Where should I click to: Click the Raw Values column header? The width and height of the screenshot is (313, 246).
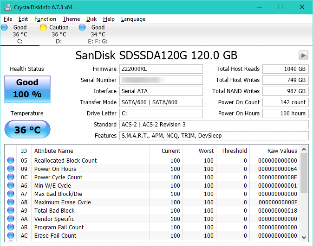tap(274, 151)
